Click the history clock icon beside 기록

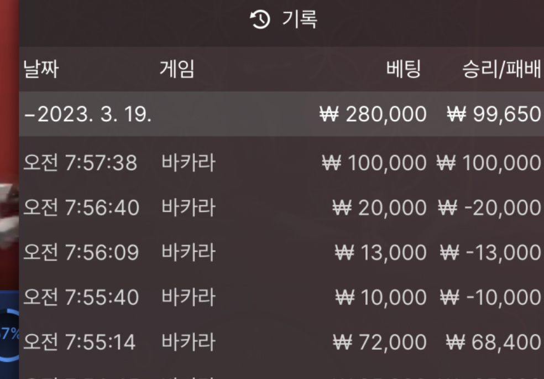pos(260,20)
